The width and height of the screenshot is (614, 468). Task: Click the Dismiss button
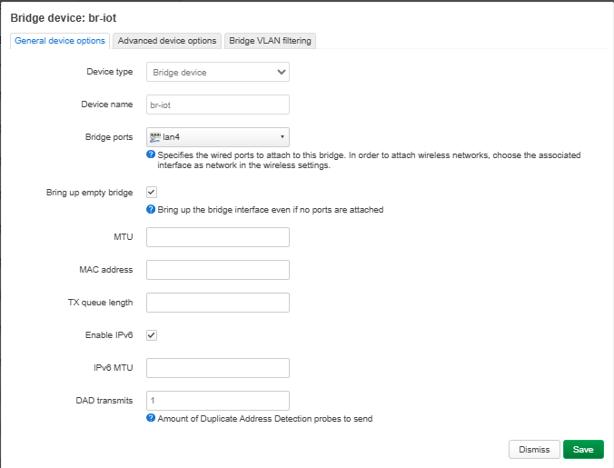(x=534, y=449)
